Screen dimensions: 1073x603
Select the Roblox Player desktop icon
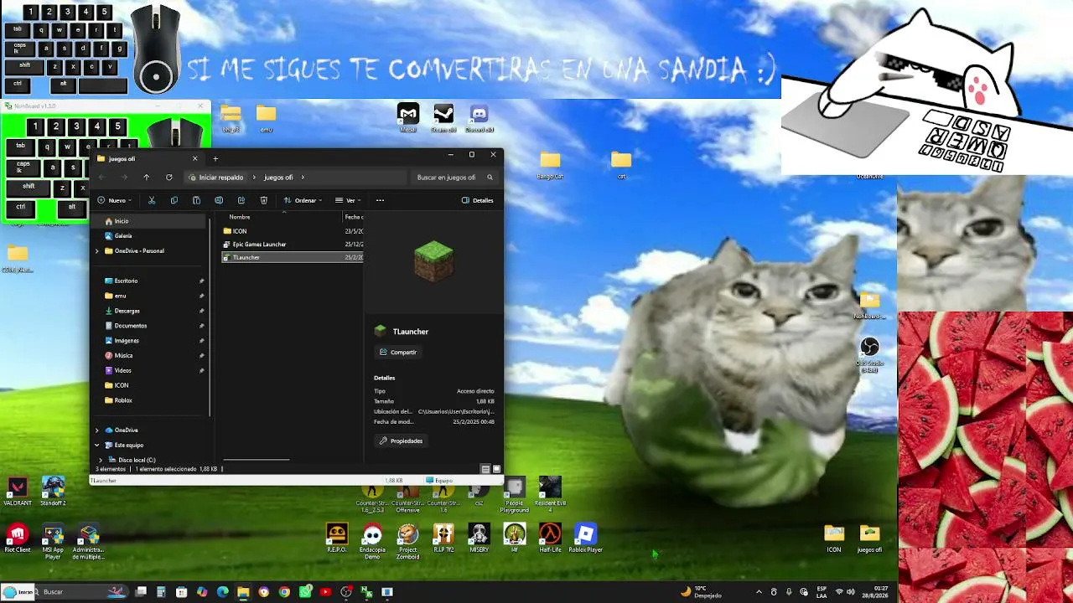585,539
